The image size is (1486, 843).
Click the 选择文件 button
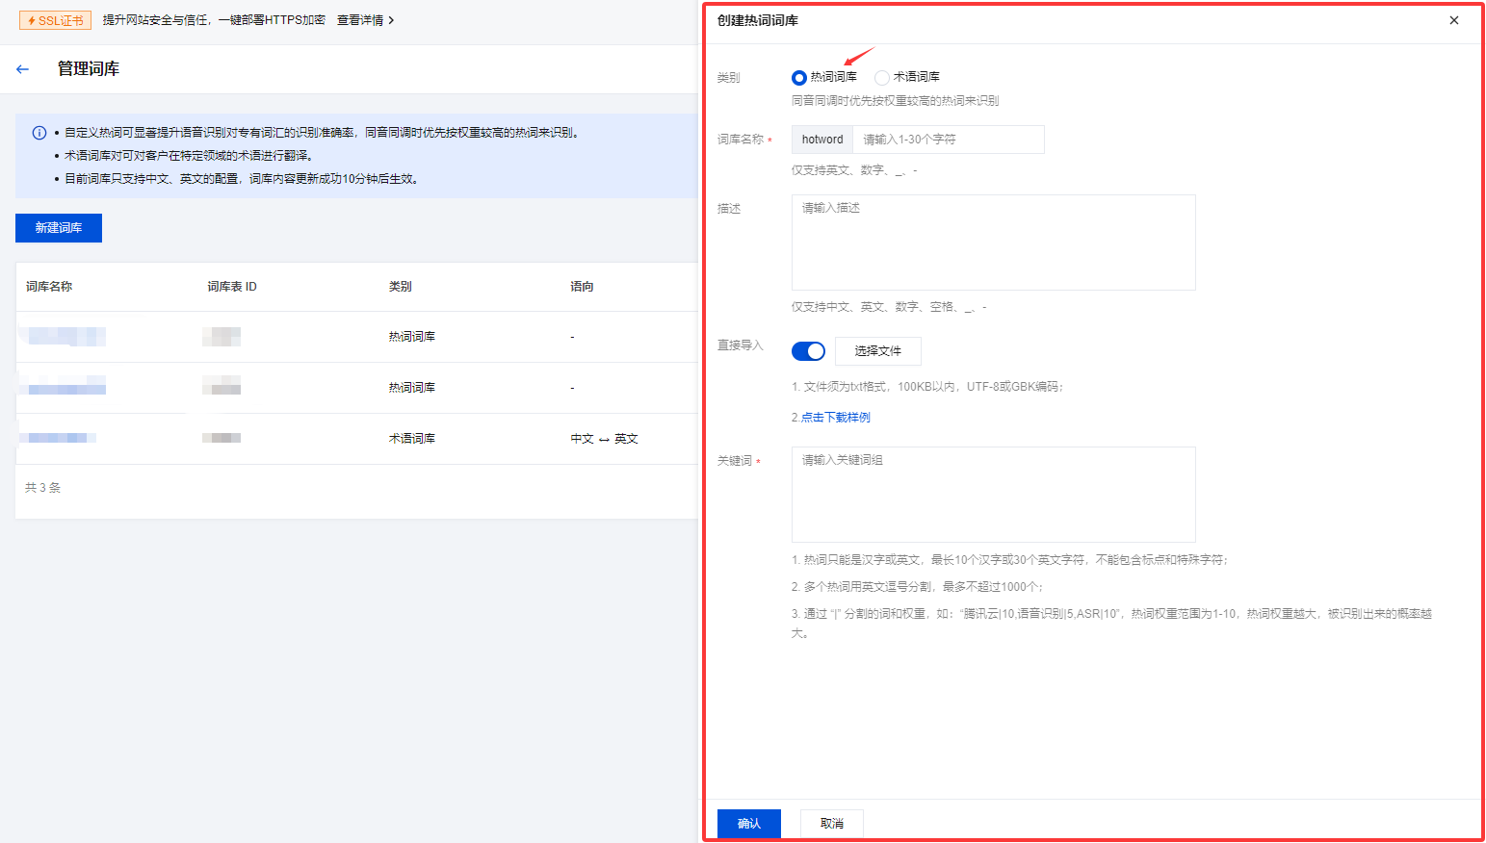[877, 351]
